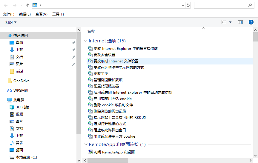Click content pane vertical scroll down arrow
The image size is (258, 163).
tap(255, 156)
